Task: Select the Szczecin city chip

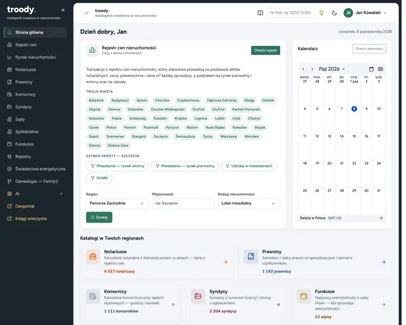Action: click(x=161, y=137)
